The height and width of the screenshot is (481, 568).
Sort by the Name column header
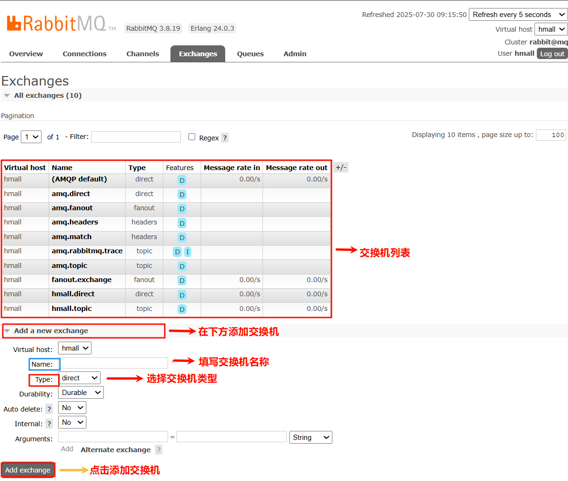coord(62,168)
